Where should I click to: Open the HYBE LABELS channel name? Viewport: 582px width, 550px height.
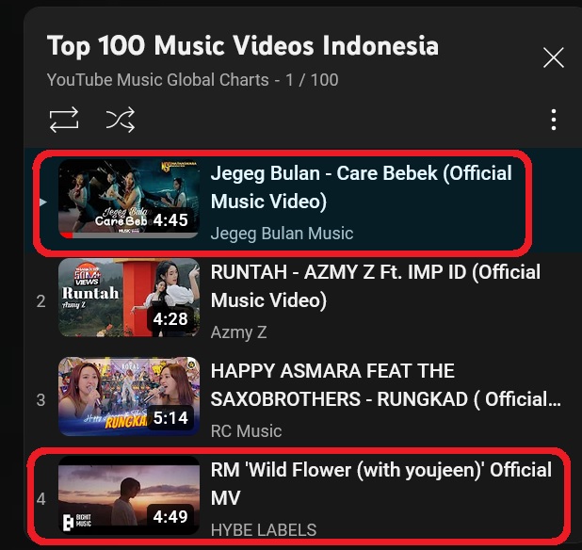(x=264, y=530)
